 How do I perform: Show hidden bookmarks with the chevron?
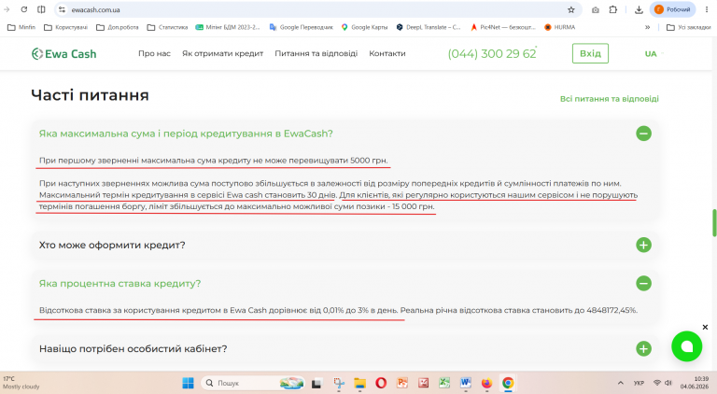648,27
